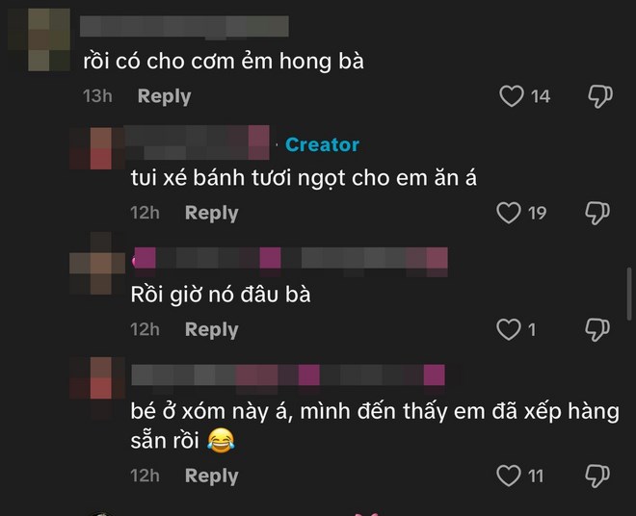Viewport: 636px width, 516px height.
Task: Like the Creator's "tui xé bánh" reply
Action: (508, 213)
